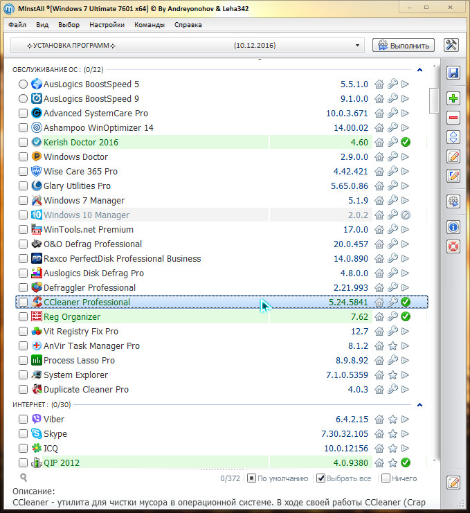
Task: Click key icon for O&O Defrag Professional
Action: 392,244
